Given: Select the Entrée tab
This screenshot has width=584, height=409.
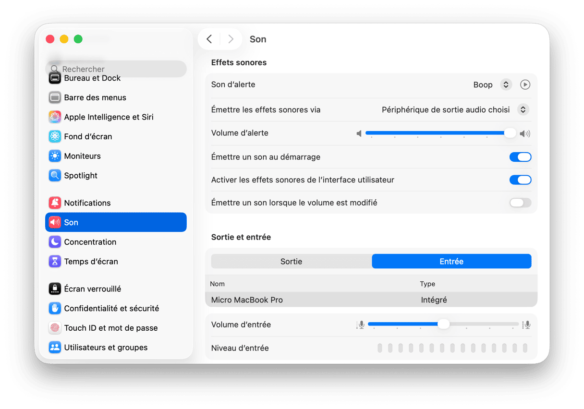Looking at the screenshot, I should click(x=451, y=262).
